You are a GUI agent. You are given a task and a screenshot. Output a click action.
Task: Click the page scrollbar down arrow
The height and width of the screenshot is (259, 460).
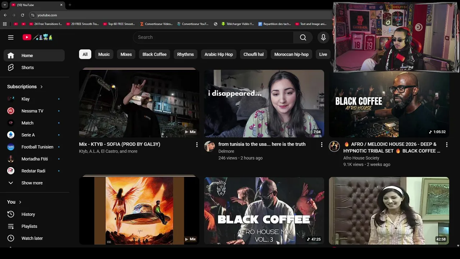[x=458, y=246]
